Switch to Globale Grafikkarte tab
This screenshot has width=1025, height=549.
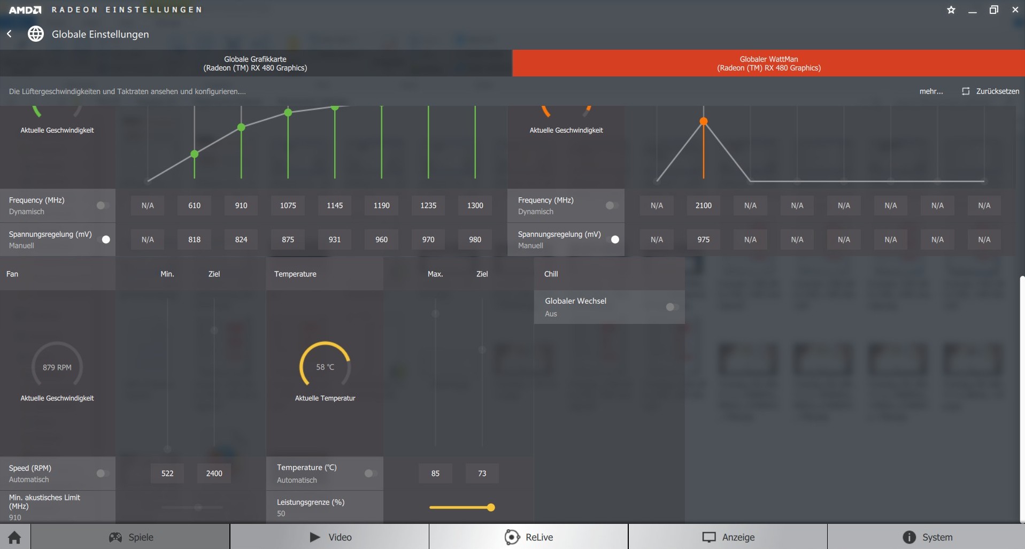pyautogui.click(x=256, y=63)
